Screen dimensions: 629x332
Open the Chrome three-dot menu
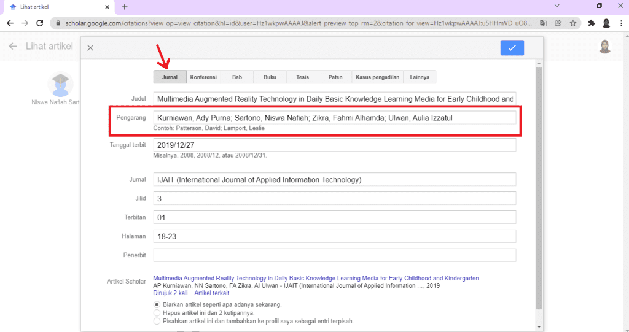coord(620,23)
